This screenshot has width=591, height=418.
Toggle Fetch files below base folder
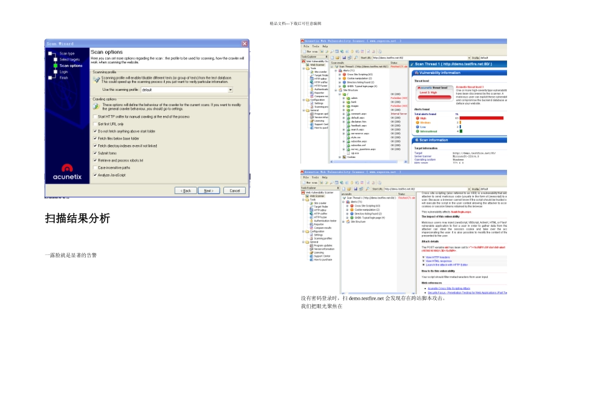(95, 138)
